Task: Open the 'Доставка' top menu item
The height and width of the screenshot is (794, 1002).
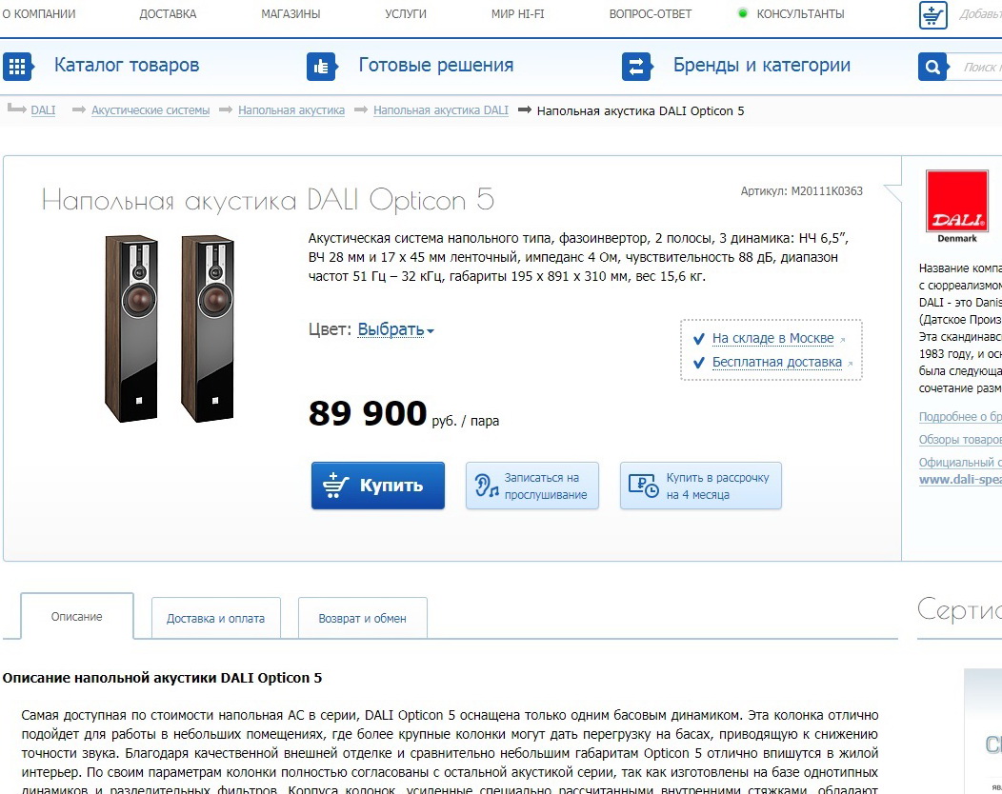Action: coord(168,14)
